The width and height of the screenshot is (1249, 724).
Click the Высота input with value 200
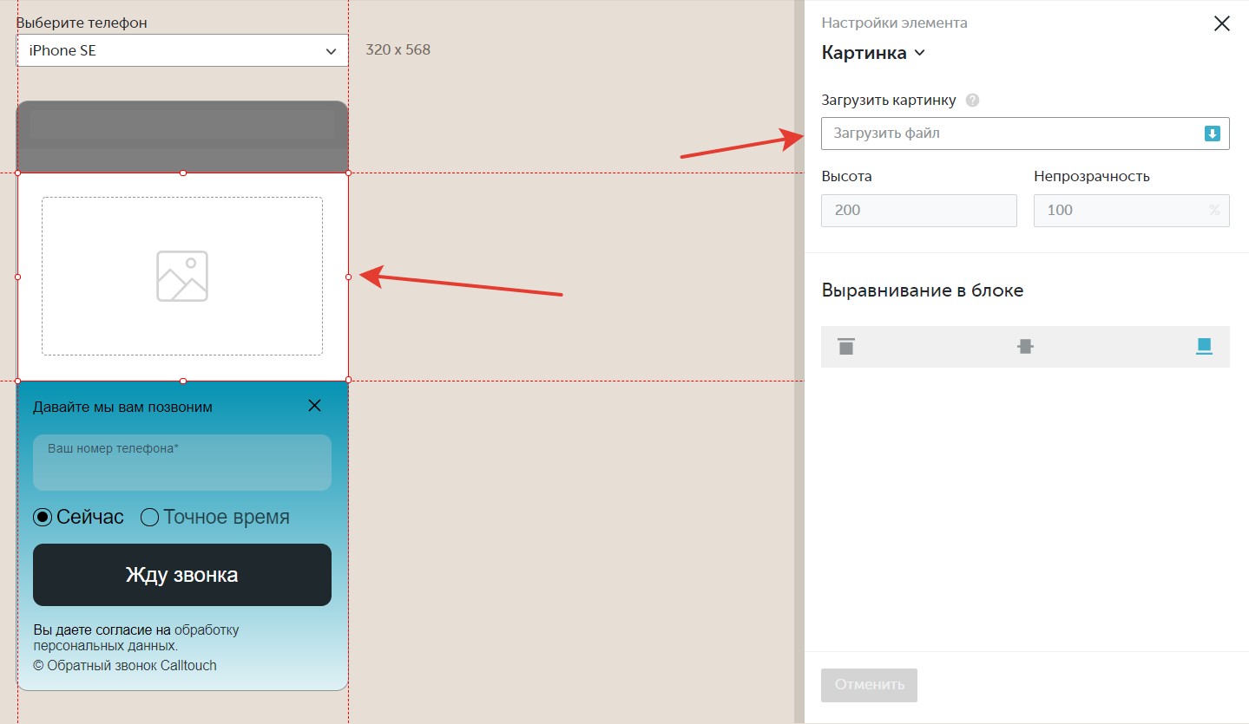(x=918, y=211)
